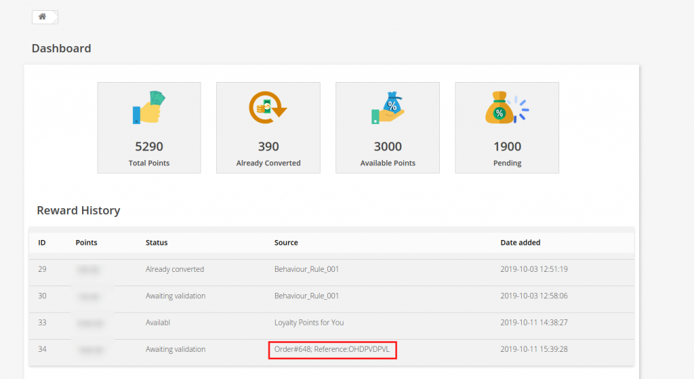
Task: Click the Total Points label
Action: [149, 163]
